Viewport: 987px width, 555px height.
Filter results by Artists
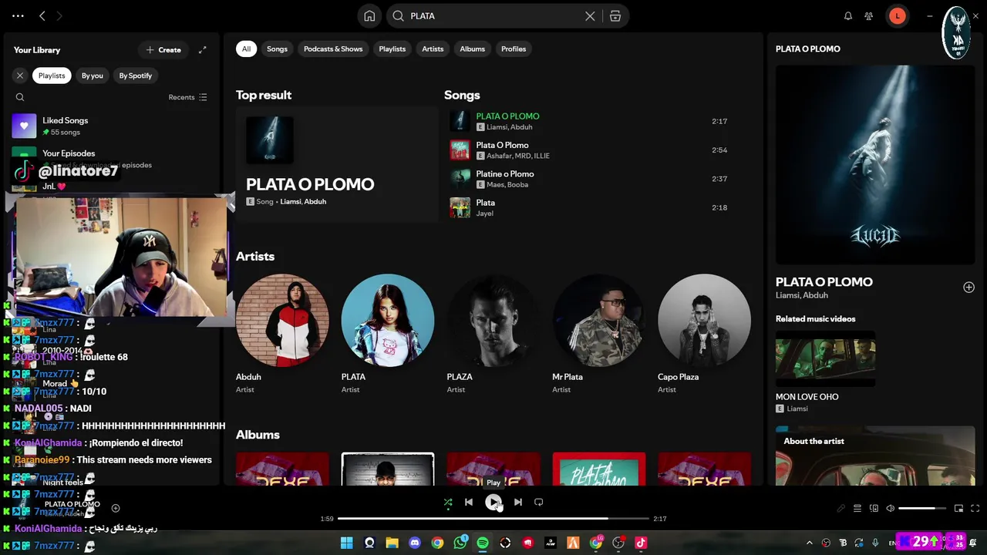coord(433,49)
